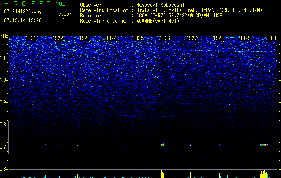Screen dimensions: 281x178
Task: Click the 1924 time marker
Action: (x=111, y=38)
